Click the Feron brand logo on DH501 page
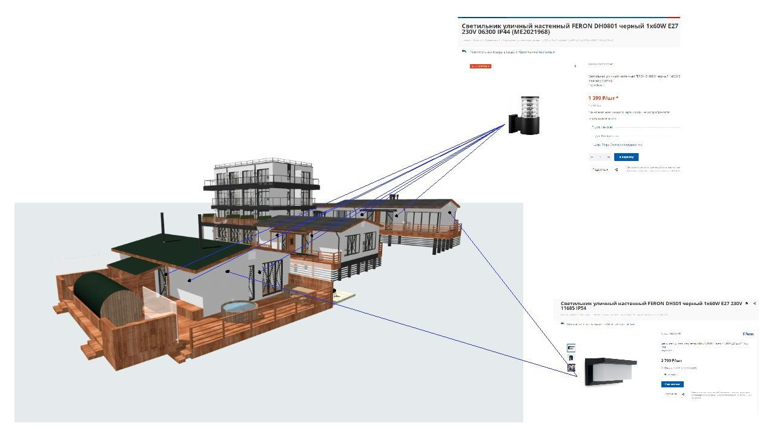The height and width of the screenshot is (437, 774). (x=748, y=333)
